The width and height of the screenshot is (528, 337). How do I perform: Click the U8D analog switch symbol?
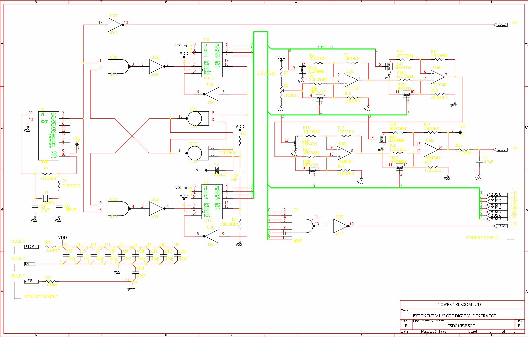(x=399, y=167)
